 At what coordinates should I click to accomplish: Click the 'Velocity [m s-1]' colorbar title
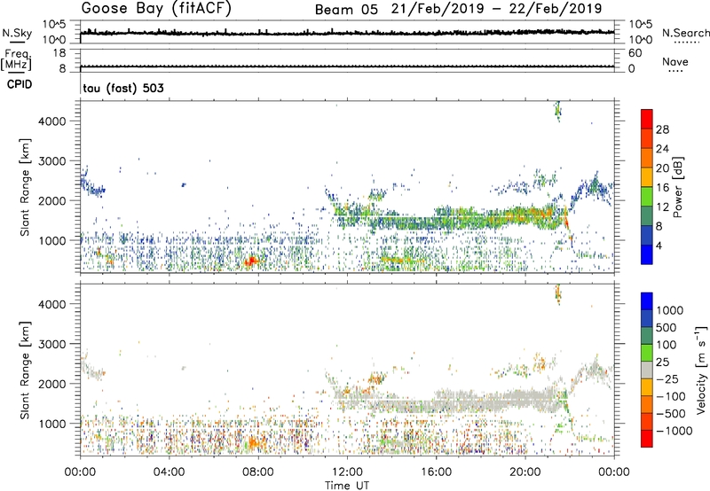(701, 370)
